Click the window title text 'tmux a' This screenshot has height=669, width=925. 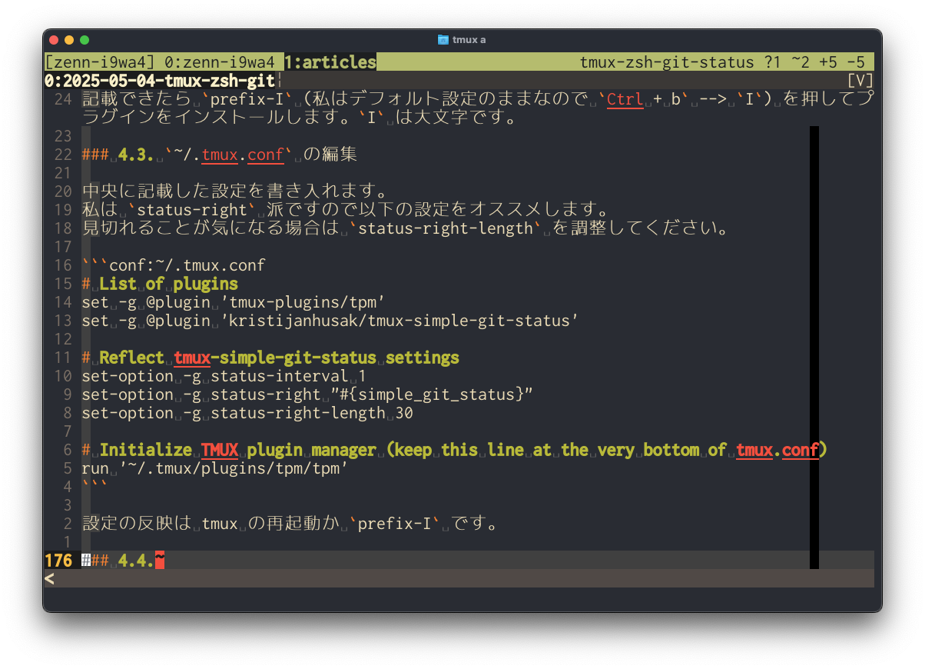[469, 39]
